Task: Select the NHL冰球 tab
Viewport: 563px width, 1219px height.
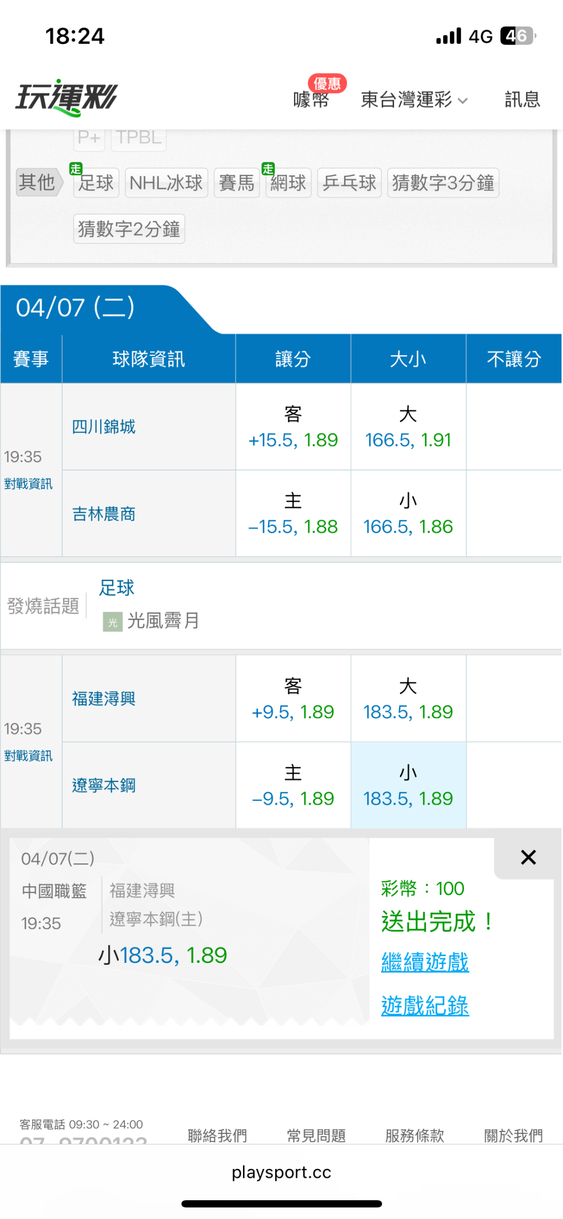Action: pyautogui.click(x=166, y=183)
